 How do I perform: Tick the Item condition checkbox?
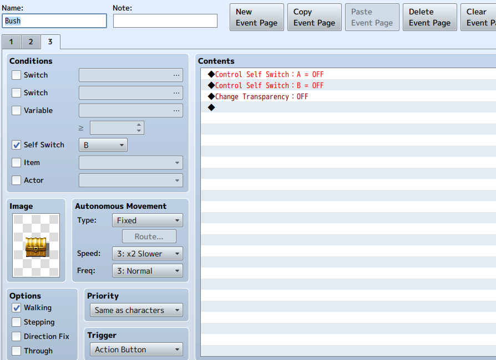point(16,163)
